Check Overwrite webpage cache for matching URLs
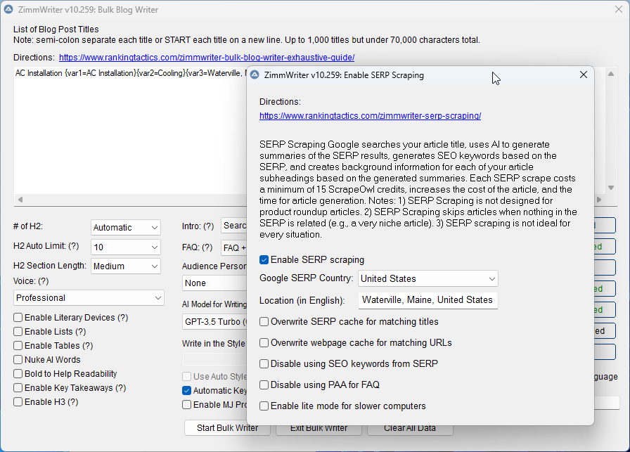The image size is (630, 452). pyautogui.click(x=264, y=343)
